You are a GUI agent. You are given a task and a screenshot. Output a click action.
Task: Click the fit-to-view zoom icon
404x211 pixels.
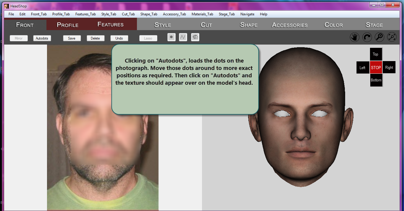392,37
